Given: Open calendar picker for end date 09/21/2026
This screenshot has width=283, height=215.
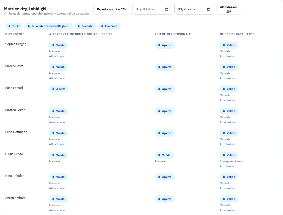Looking at the screenshot, I should click(209, 9).
